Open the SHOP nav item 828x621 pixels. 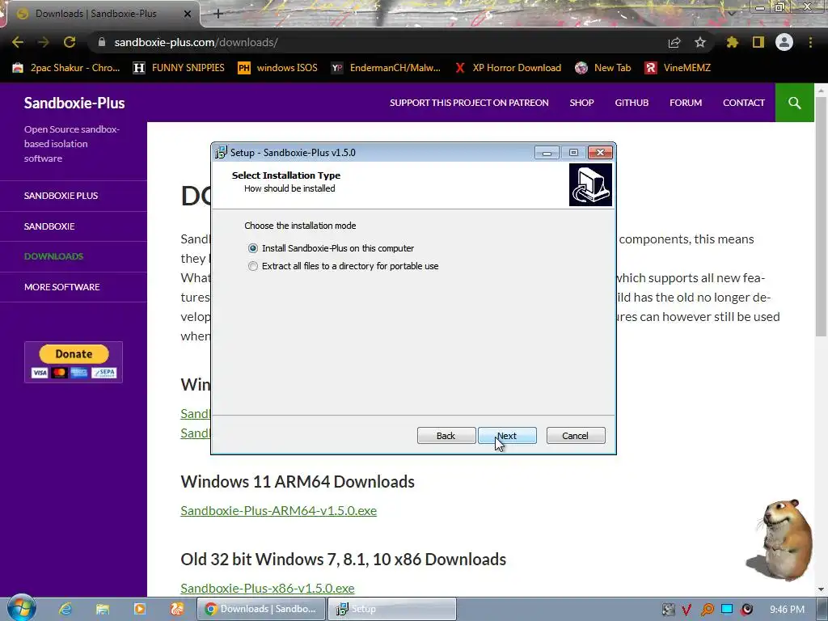coord(581,103)
